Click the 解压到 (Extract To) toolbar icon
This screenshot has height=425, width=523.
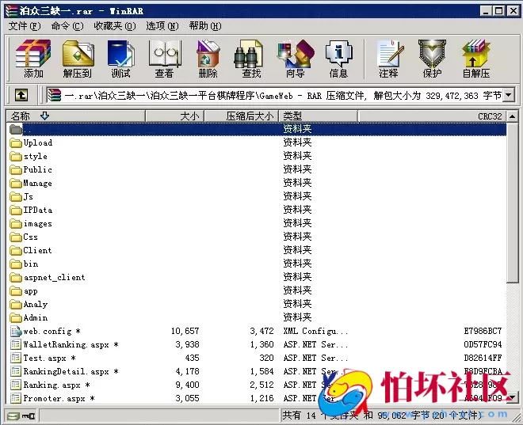click(x=78, y=59)
